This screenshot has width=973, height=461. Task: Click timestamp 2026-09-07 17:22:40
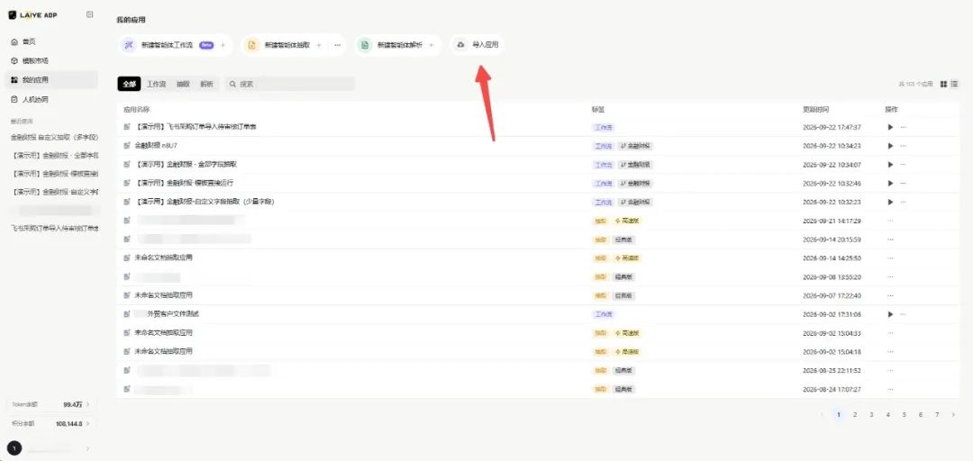tap(832, 296)
